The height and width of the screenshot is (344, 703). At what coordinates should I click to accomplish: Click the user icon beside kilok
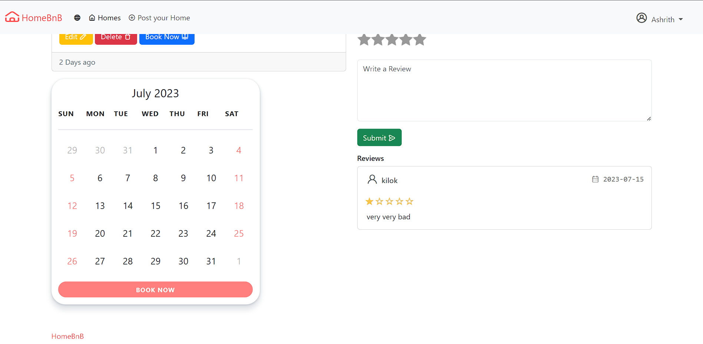[x=372, y=179]
